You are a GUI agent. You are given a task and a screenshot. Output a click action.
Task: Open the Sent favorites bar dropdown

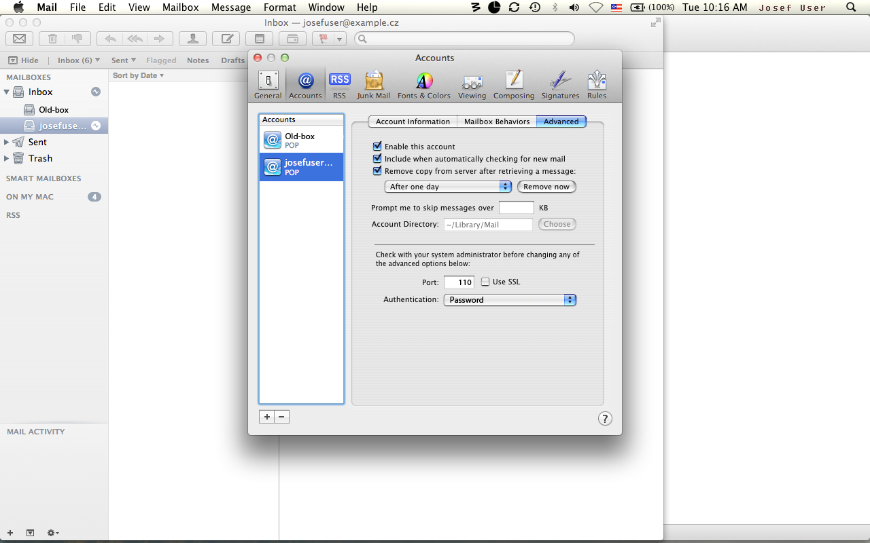(124, 60)
